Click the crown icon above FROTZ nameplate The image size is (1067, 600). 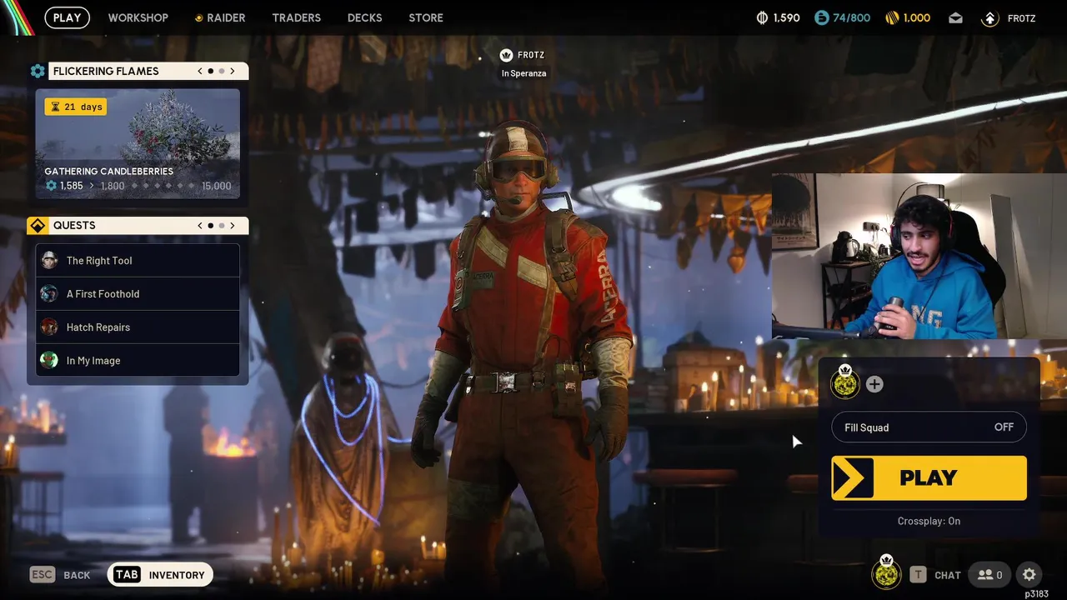pos(506,55)
